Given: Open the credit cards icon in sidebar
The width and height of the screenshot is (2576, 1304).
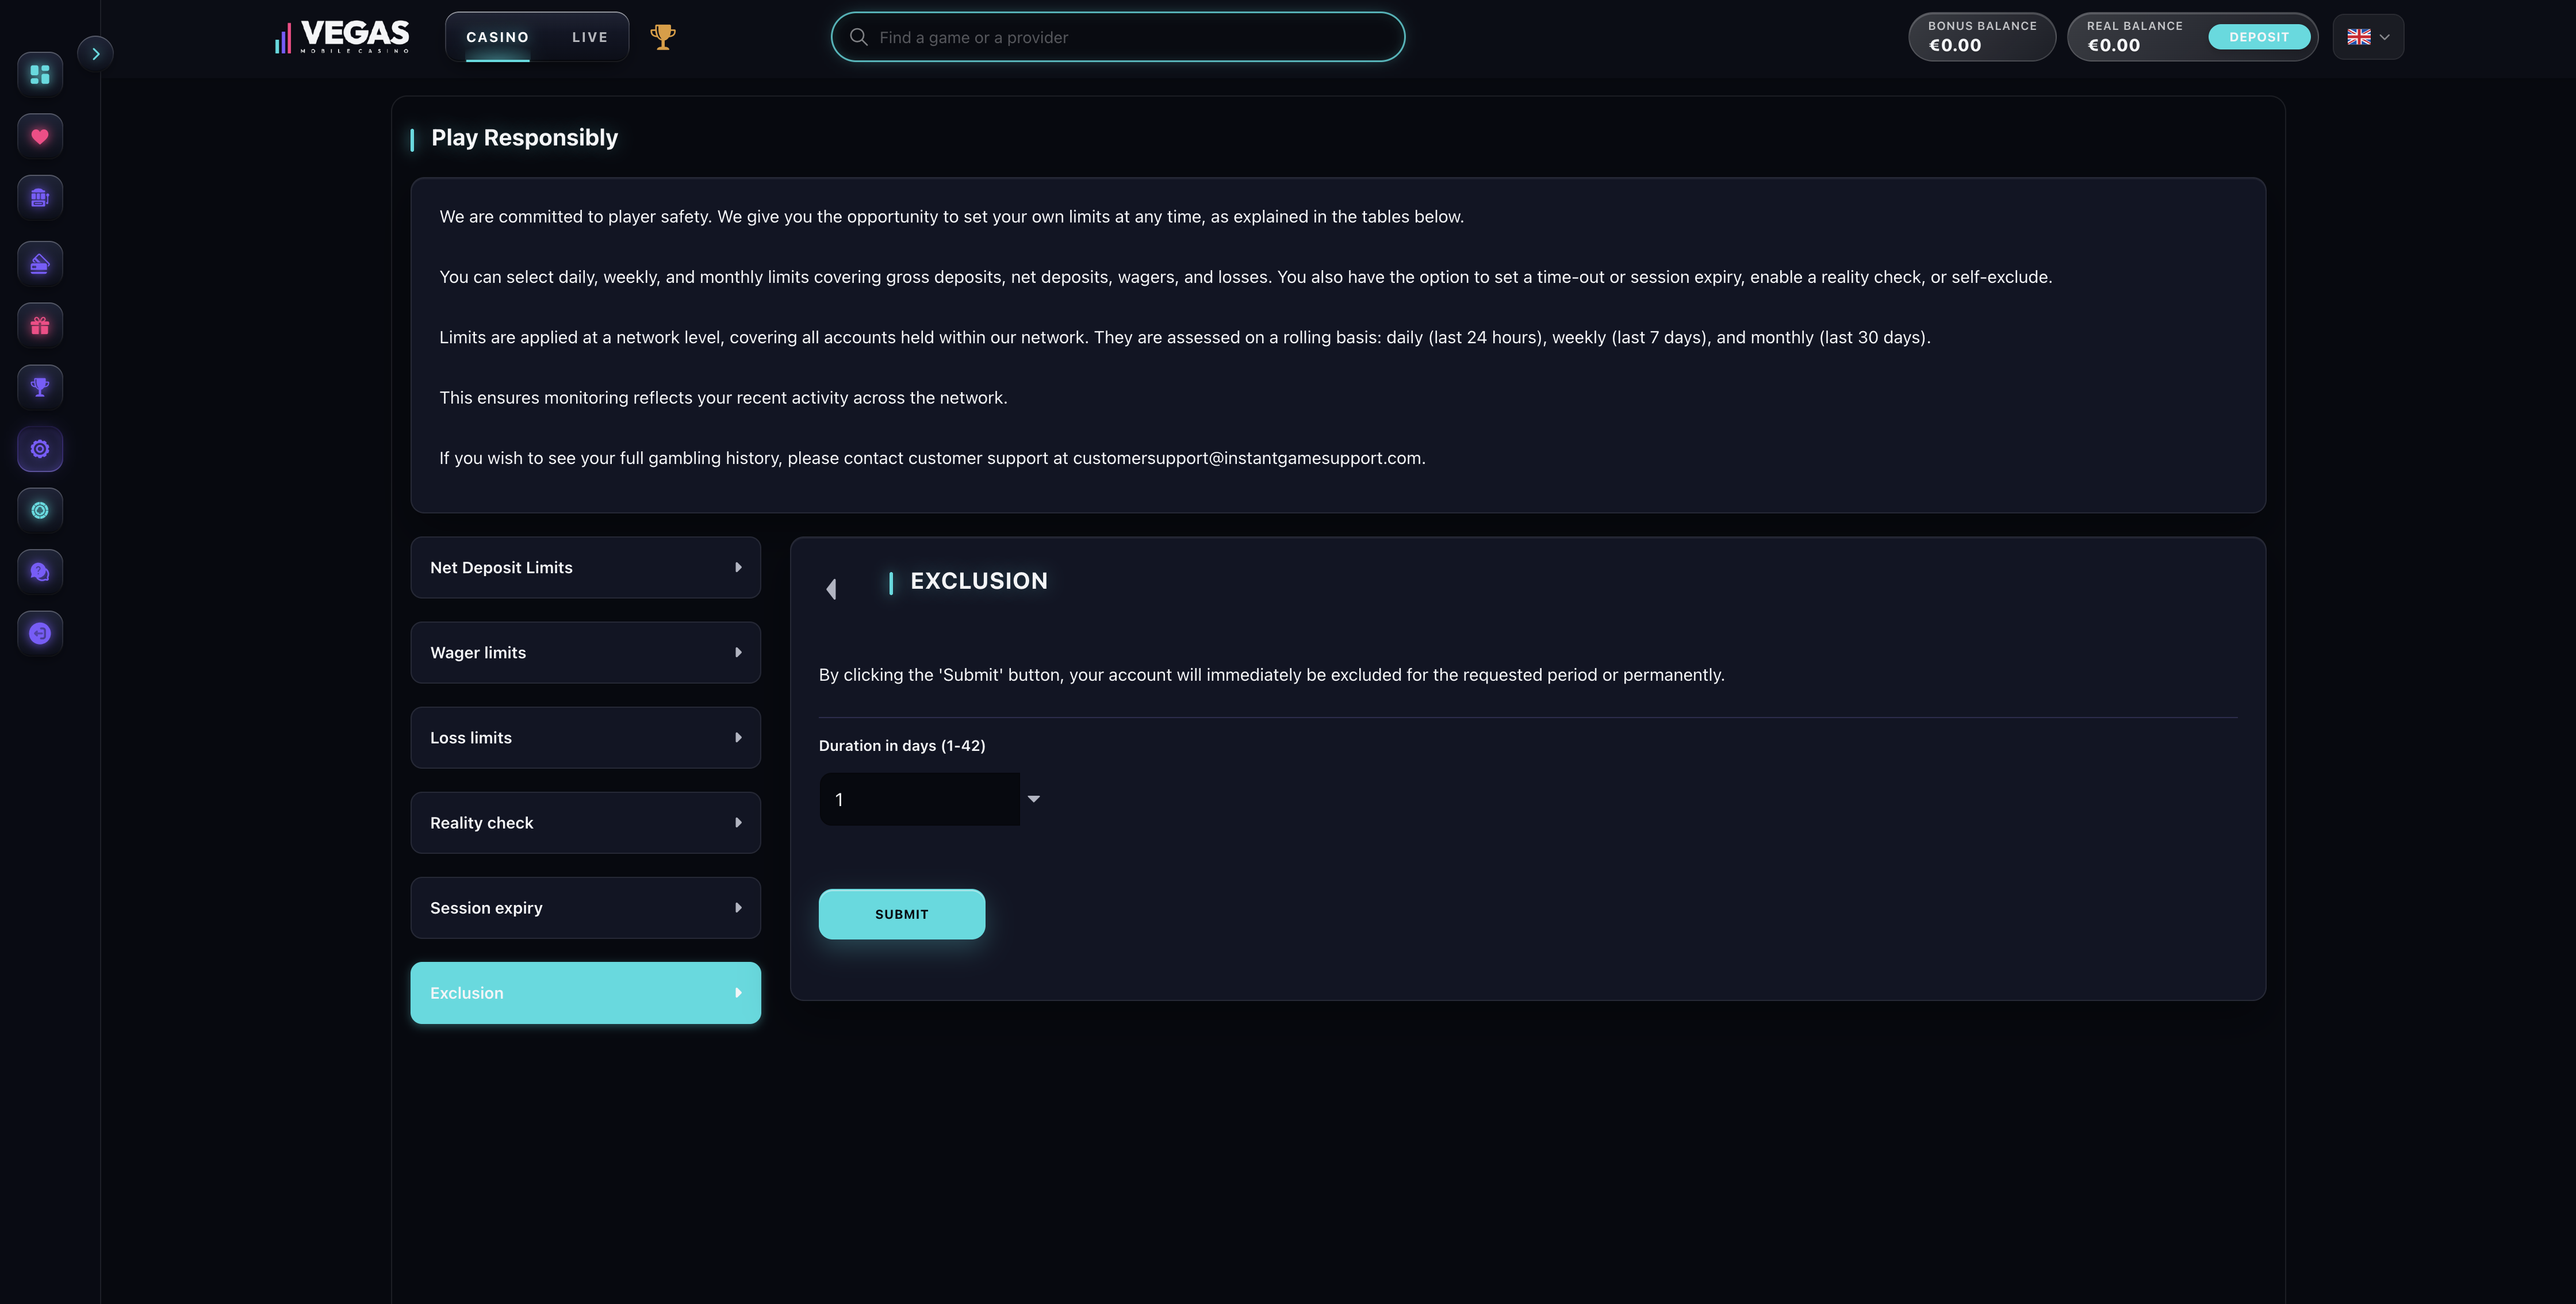Looking at the screenshot, I should (x=40, y=264).
